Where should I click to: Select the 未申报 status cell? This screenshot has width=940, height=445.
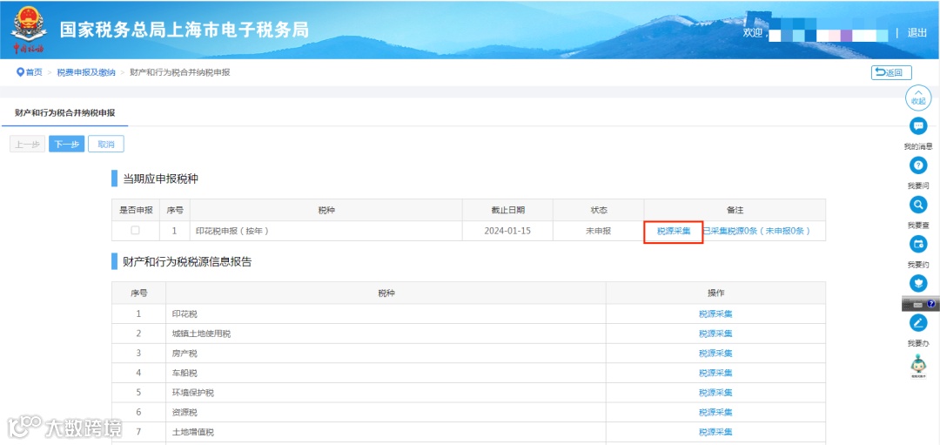tap(598, 231)
